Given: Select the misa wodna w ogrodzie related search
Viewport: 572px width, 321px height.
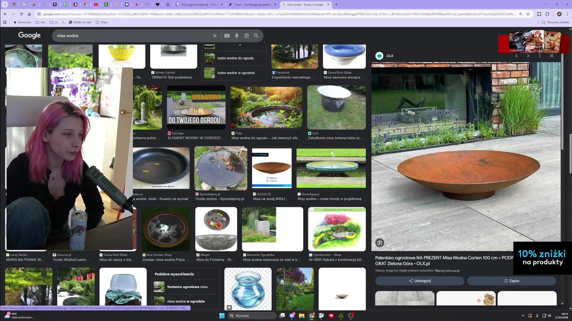Looking at the screenshot, I should [186, 301].
